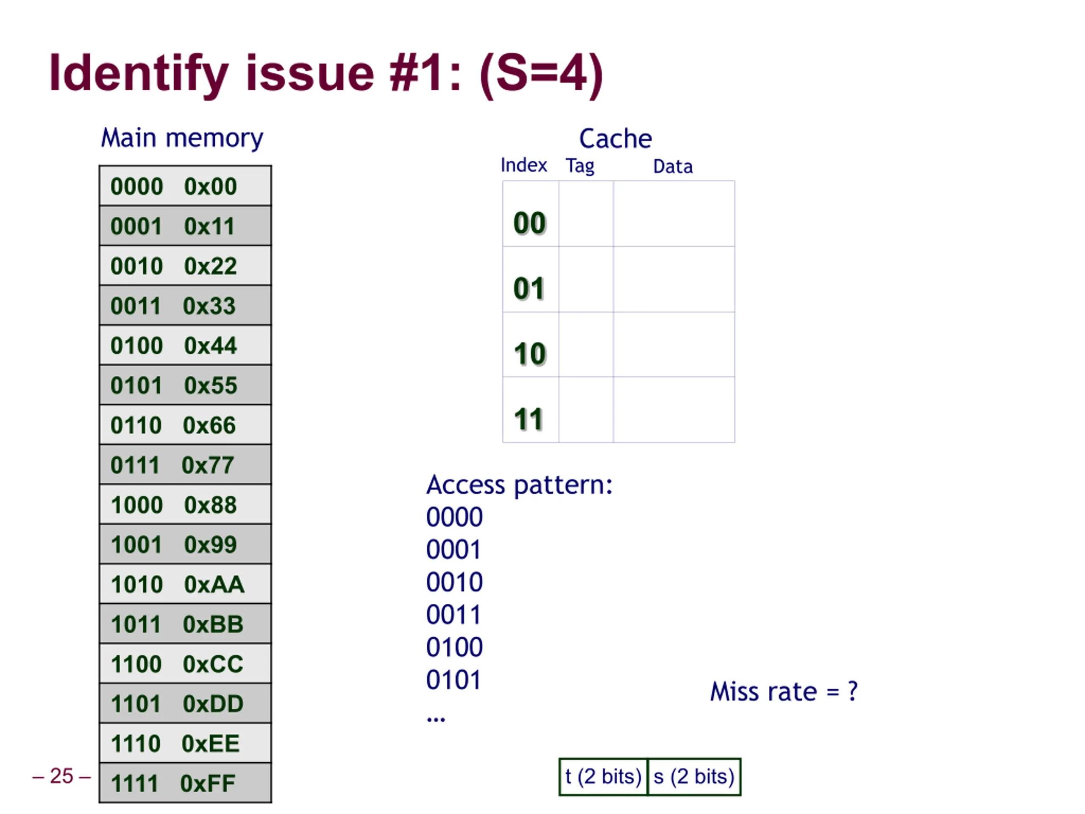The height and width of the screenshot is (814, 1085).
Task: Click the 's (2 bits)' box
Action: (695, 777)
